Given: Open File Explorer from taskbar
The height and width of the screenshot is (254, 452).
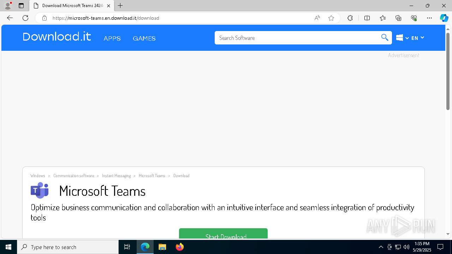Looking at the screenshot, I should coord(162,247).
